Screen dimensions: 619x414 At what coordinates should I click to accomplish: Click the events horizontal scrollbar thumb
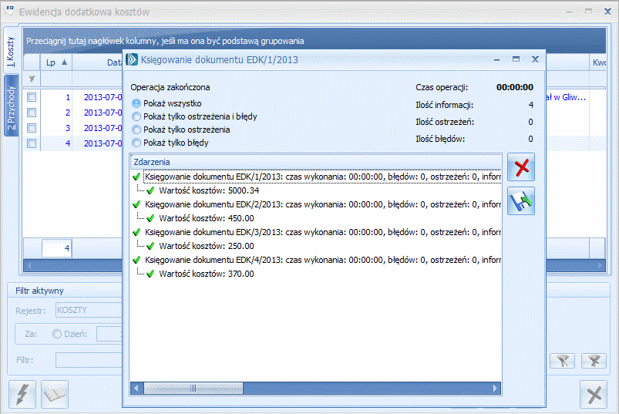(x=193, y=389)
